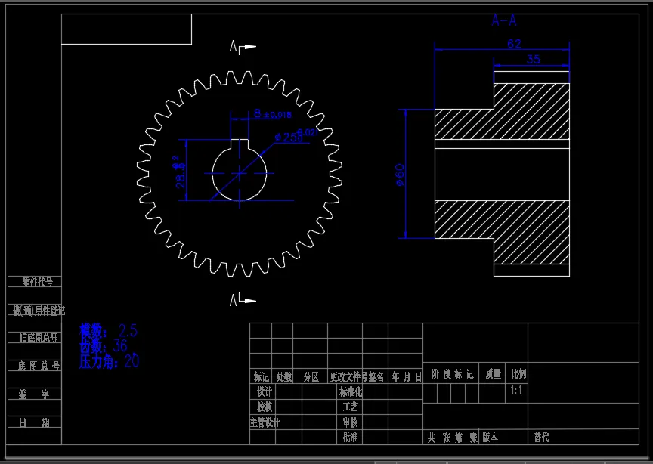Select the 底图总号 side label
The image size is (653, 464).
pos(39,366)
